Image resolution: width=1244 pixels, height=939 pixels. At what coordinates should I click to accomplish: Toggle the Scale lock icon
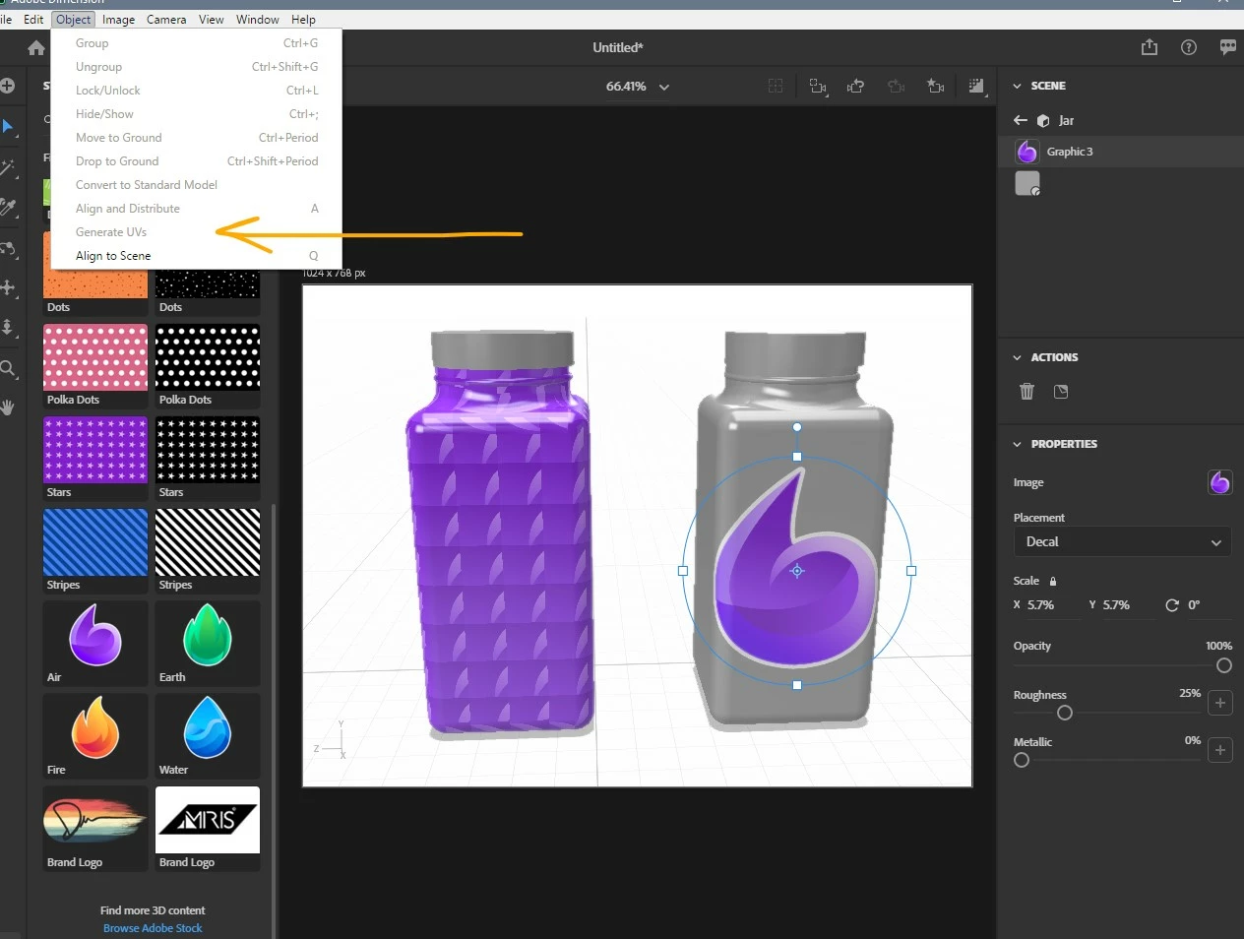click(1053, 581)
